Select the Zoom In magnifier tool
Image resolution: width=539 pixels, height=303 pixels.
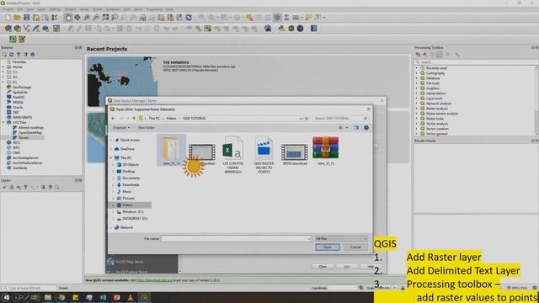[87, 18]
